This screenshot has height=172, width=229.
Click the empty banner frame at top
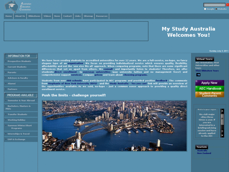(76, 31)
